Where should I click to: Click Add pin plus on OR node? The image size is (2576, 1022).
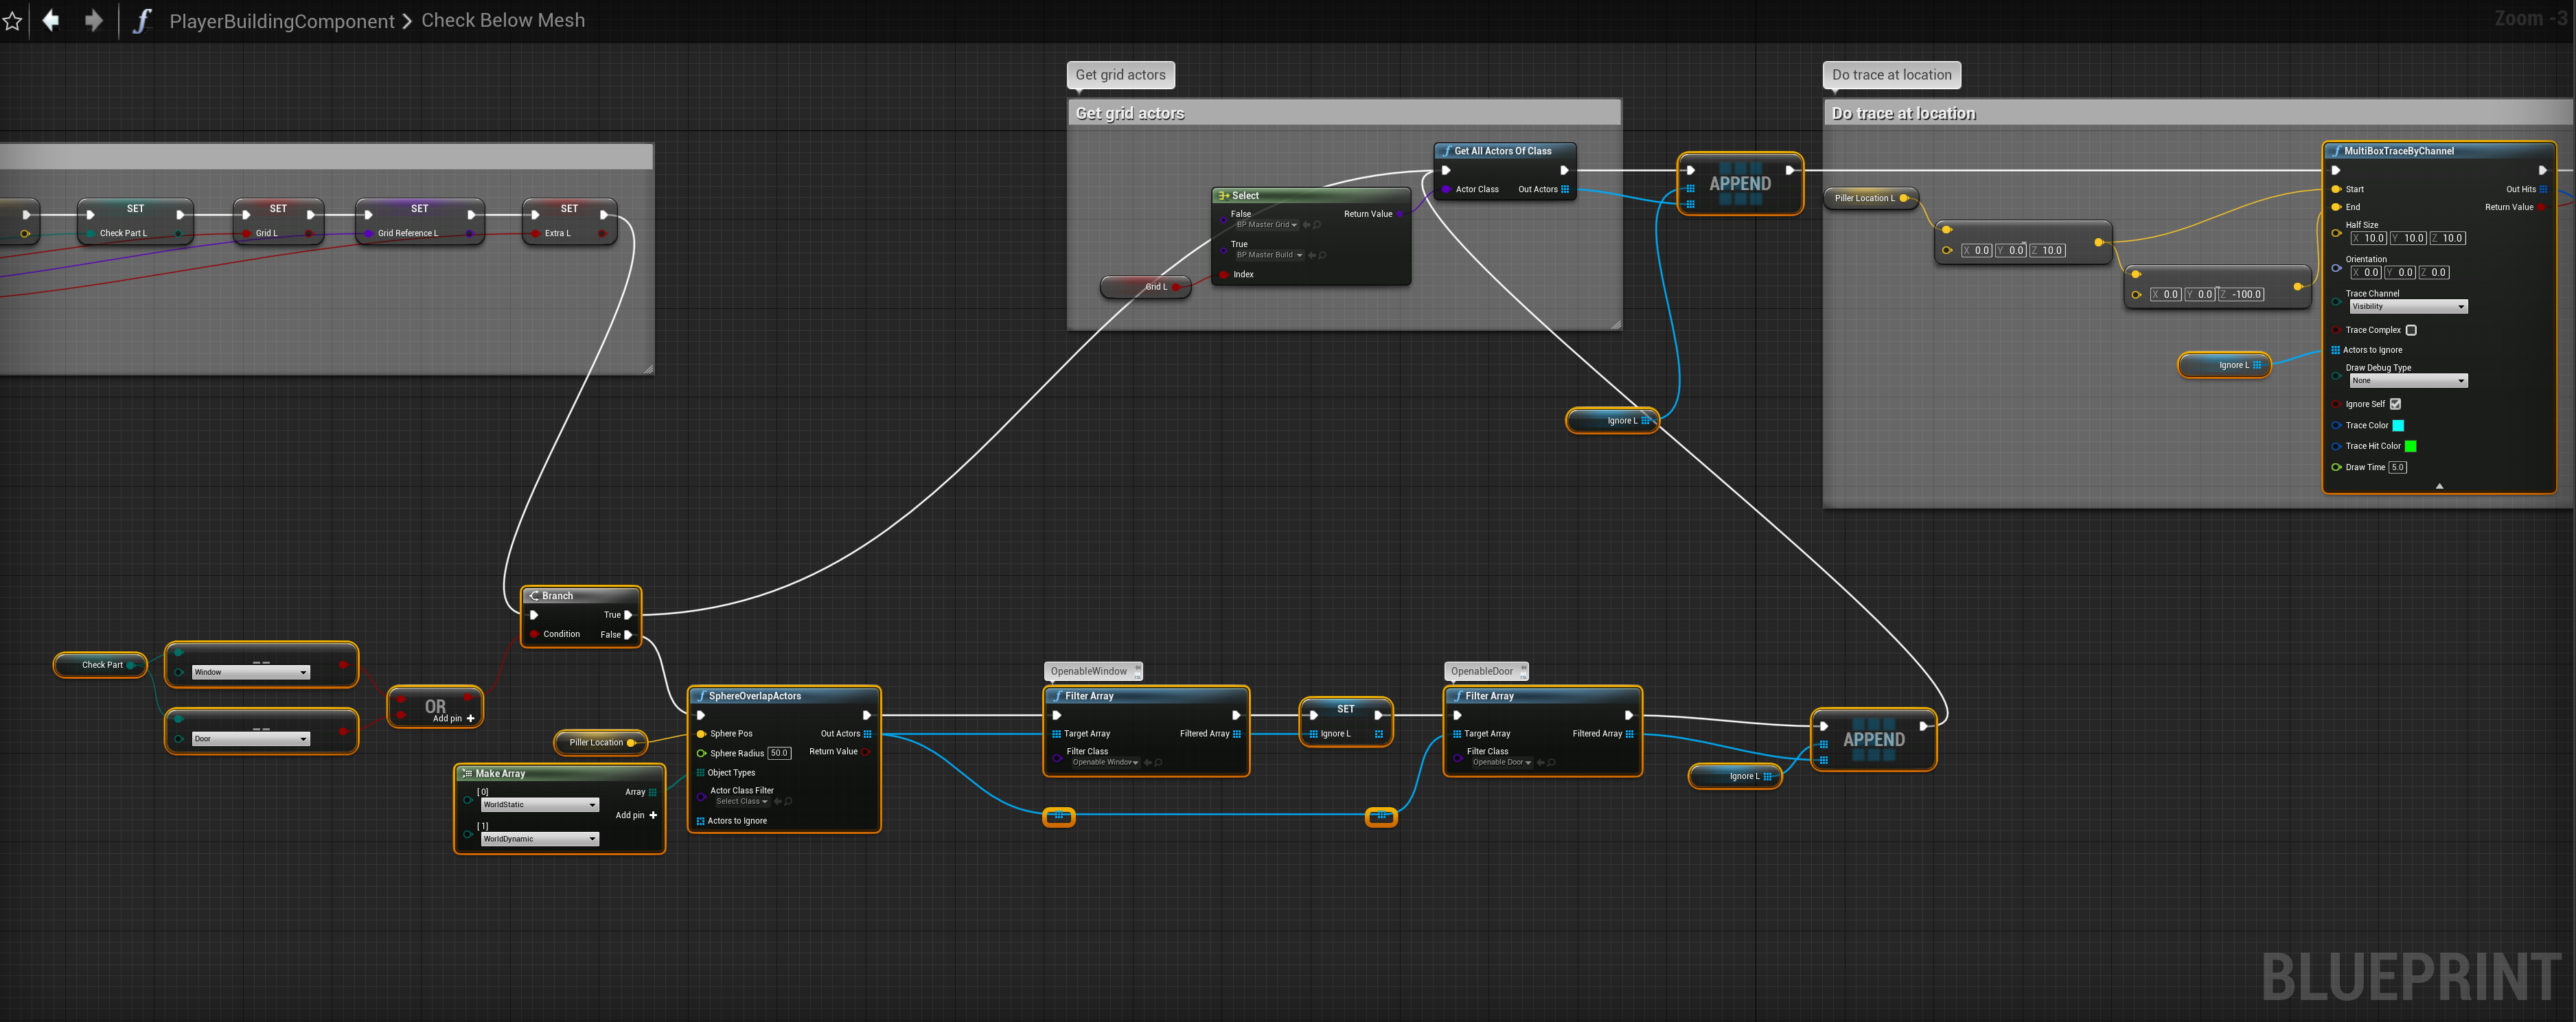point(470,718)
